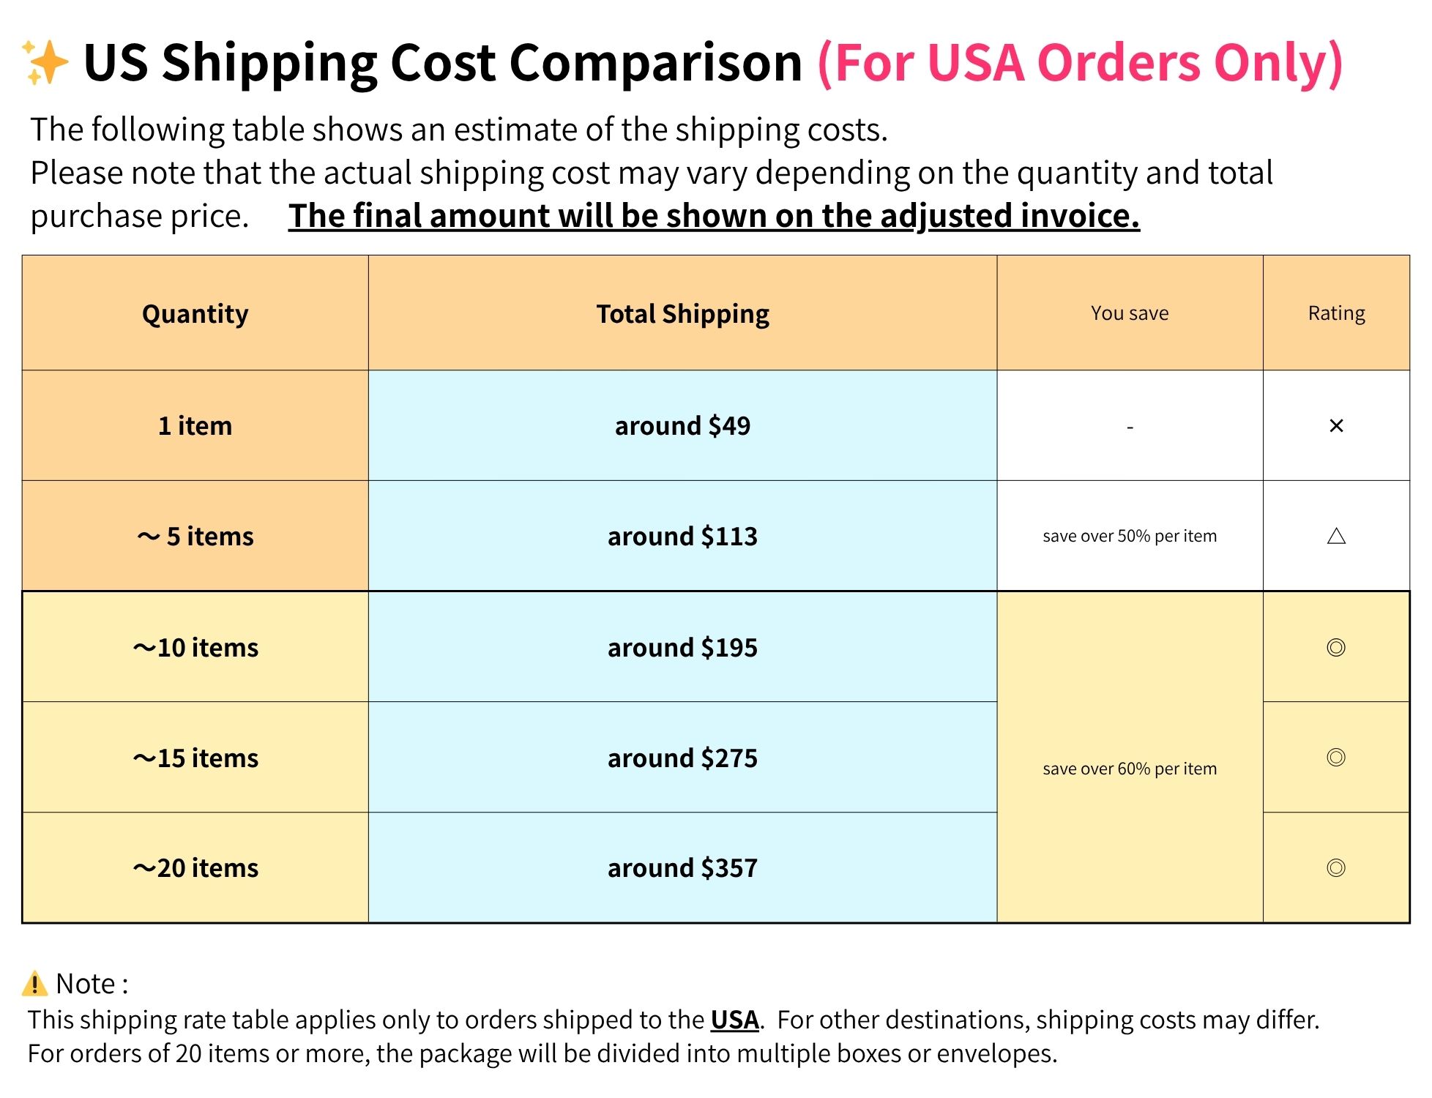Click the pink For USA Orders Only text
The height and width of the screenshot is (1098, 1432).
[x=1080, y=62]
